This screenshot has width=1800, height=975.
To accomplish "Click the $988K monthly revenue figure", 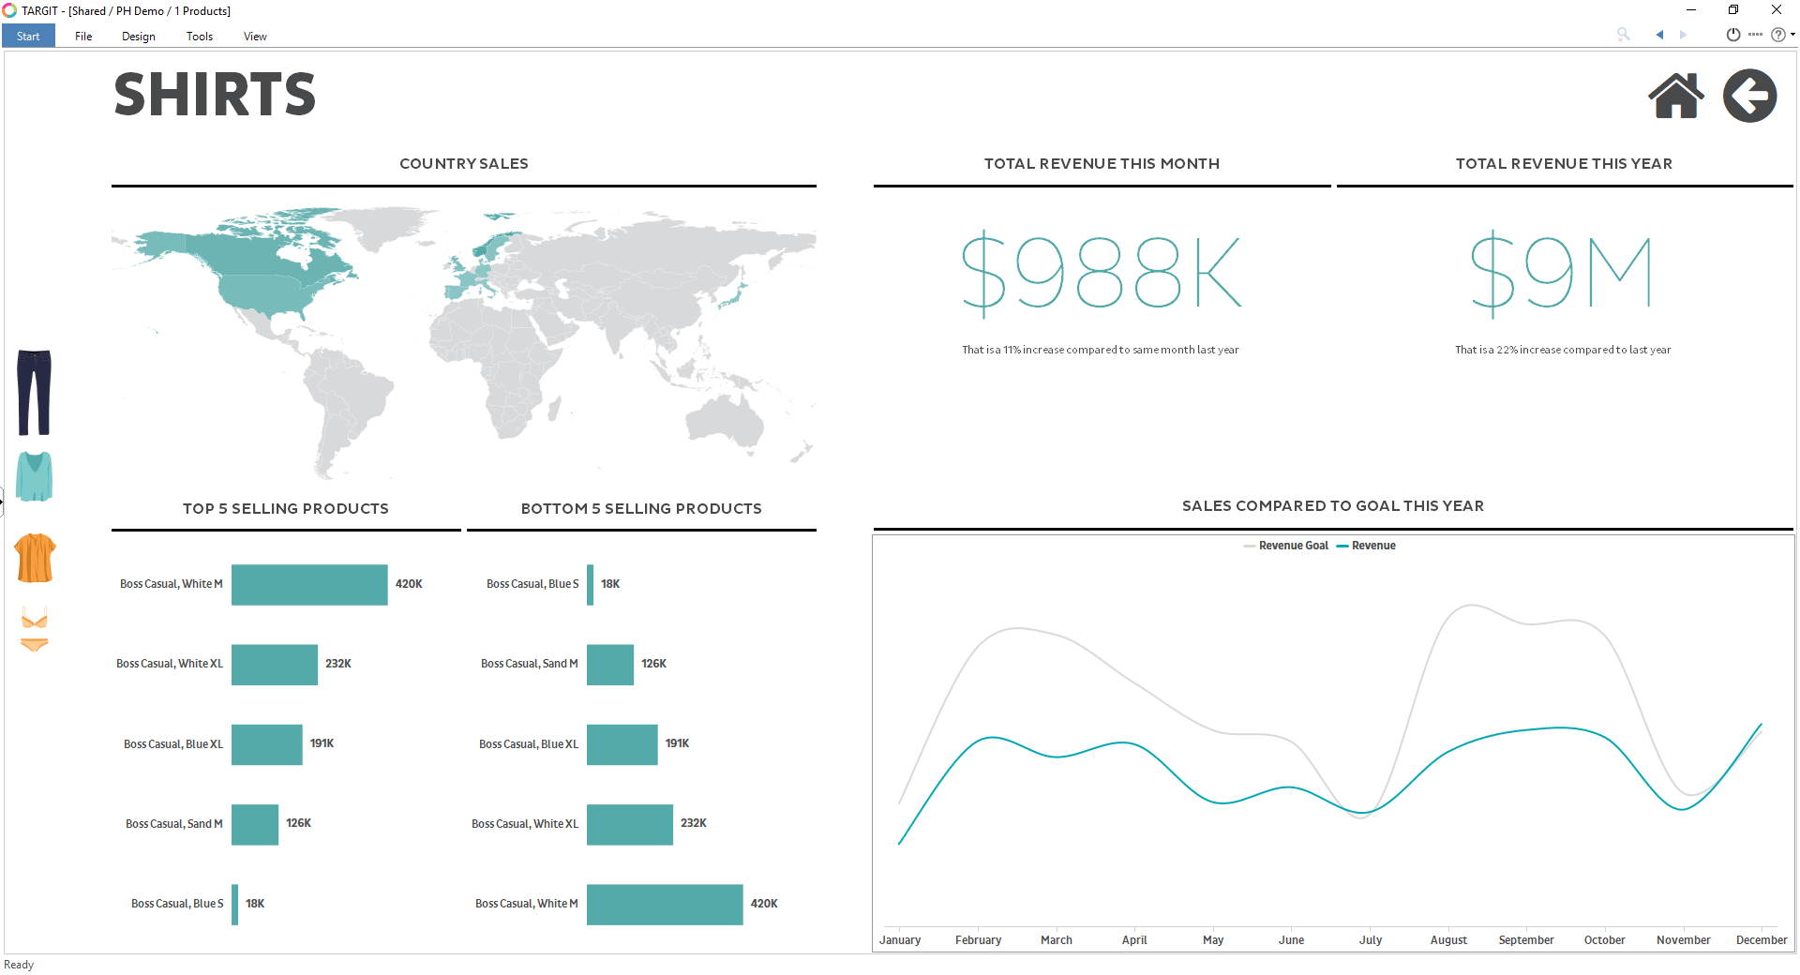I will 1102,273.
